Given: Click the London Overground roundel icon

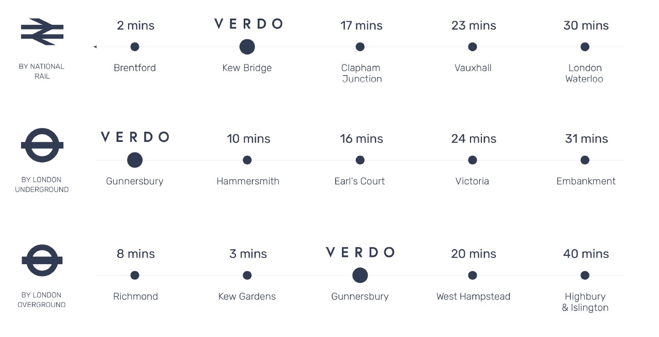Looking at the screenshot, I should [x=42, y=260].
